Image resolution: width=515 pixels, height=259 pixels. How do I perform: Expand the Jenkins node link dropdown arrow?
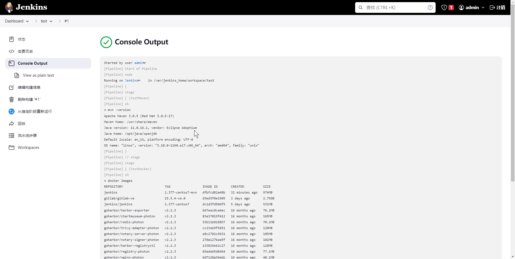tap(139, 80)
